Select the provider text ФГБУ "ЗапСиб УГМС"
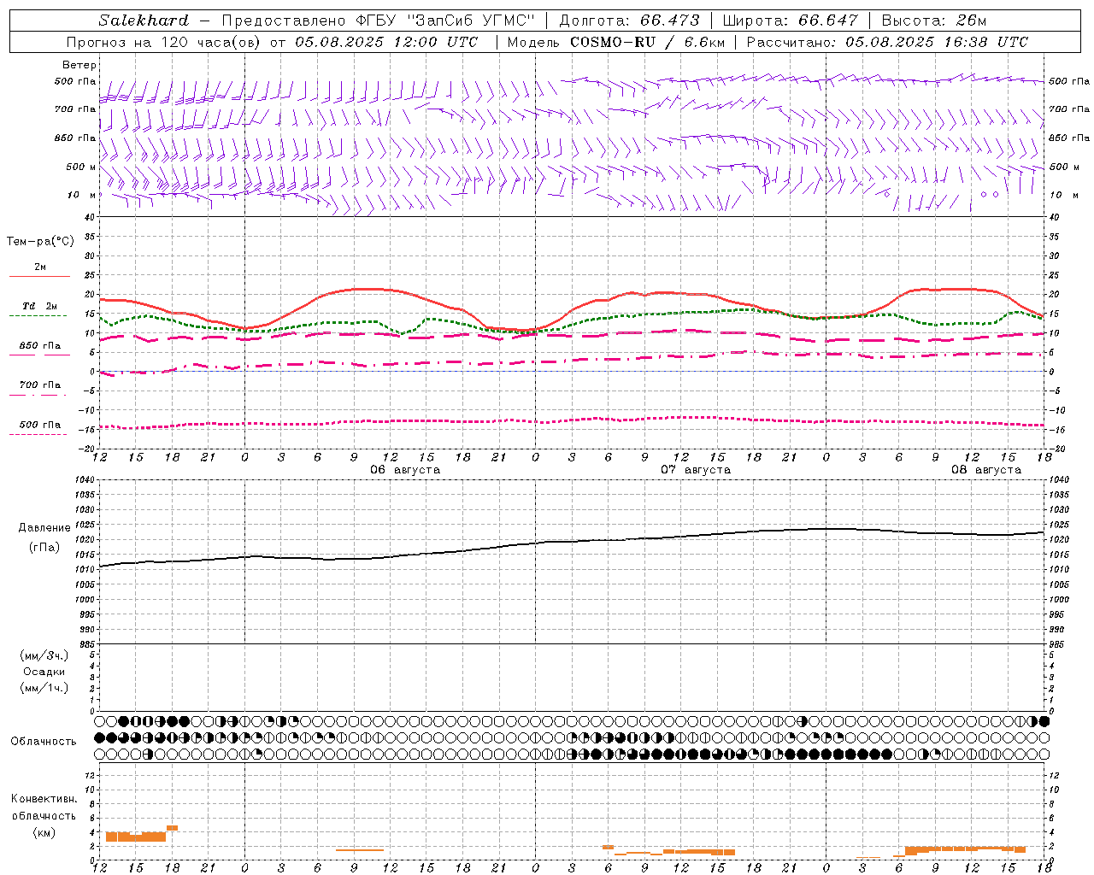This screenshot has width=1094, height=875. 446,20
